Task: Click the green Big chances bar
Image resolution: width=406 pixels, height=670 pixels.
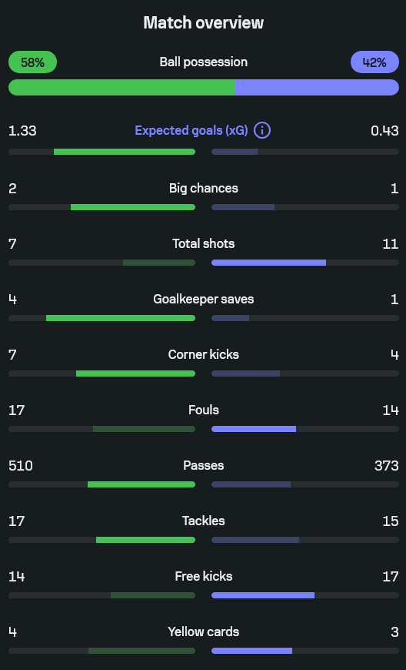Action: [x=133, y=207]
